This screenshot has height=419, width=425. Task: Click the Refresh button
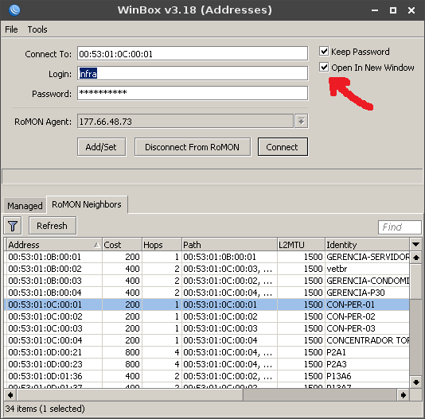coord(53,226)
